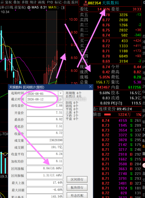Click the 总量 value 156.1万
The height and width of the screenshot is (198, 145).
(x=103, y=82)
